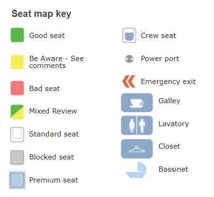Click the Closet hanger icon

(137, 149)
